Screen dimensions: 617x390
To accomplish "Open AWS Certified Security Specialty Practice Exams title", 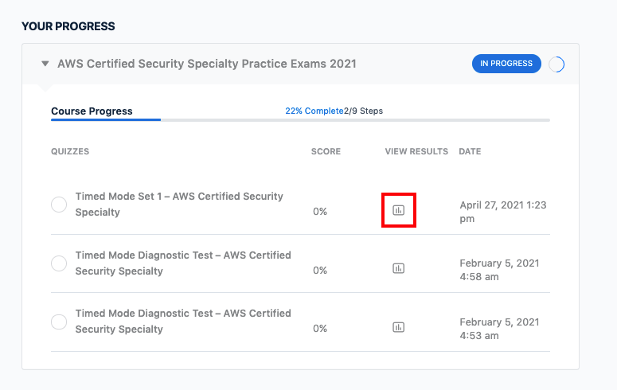I will point(207,64).
